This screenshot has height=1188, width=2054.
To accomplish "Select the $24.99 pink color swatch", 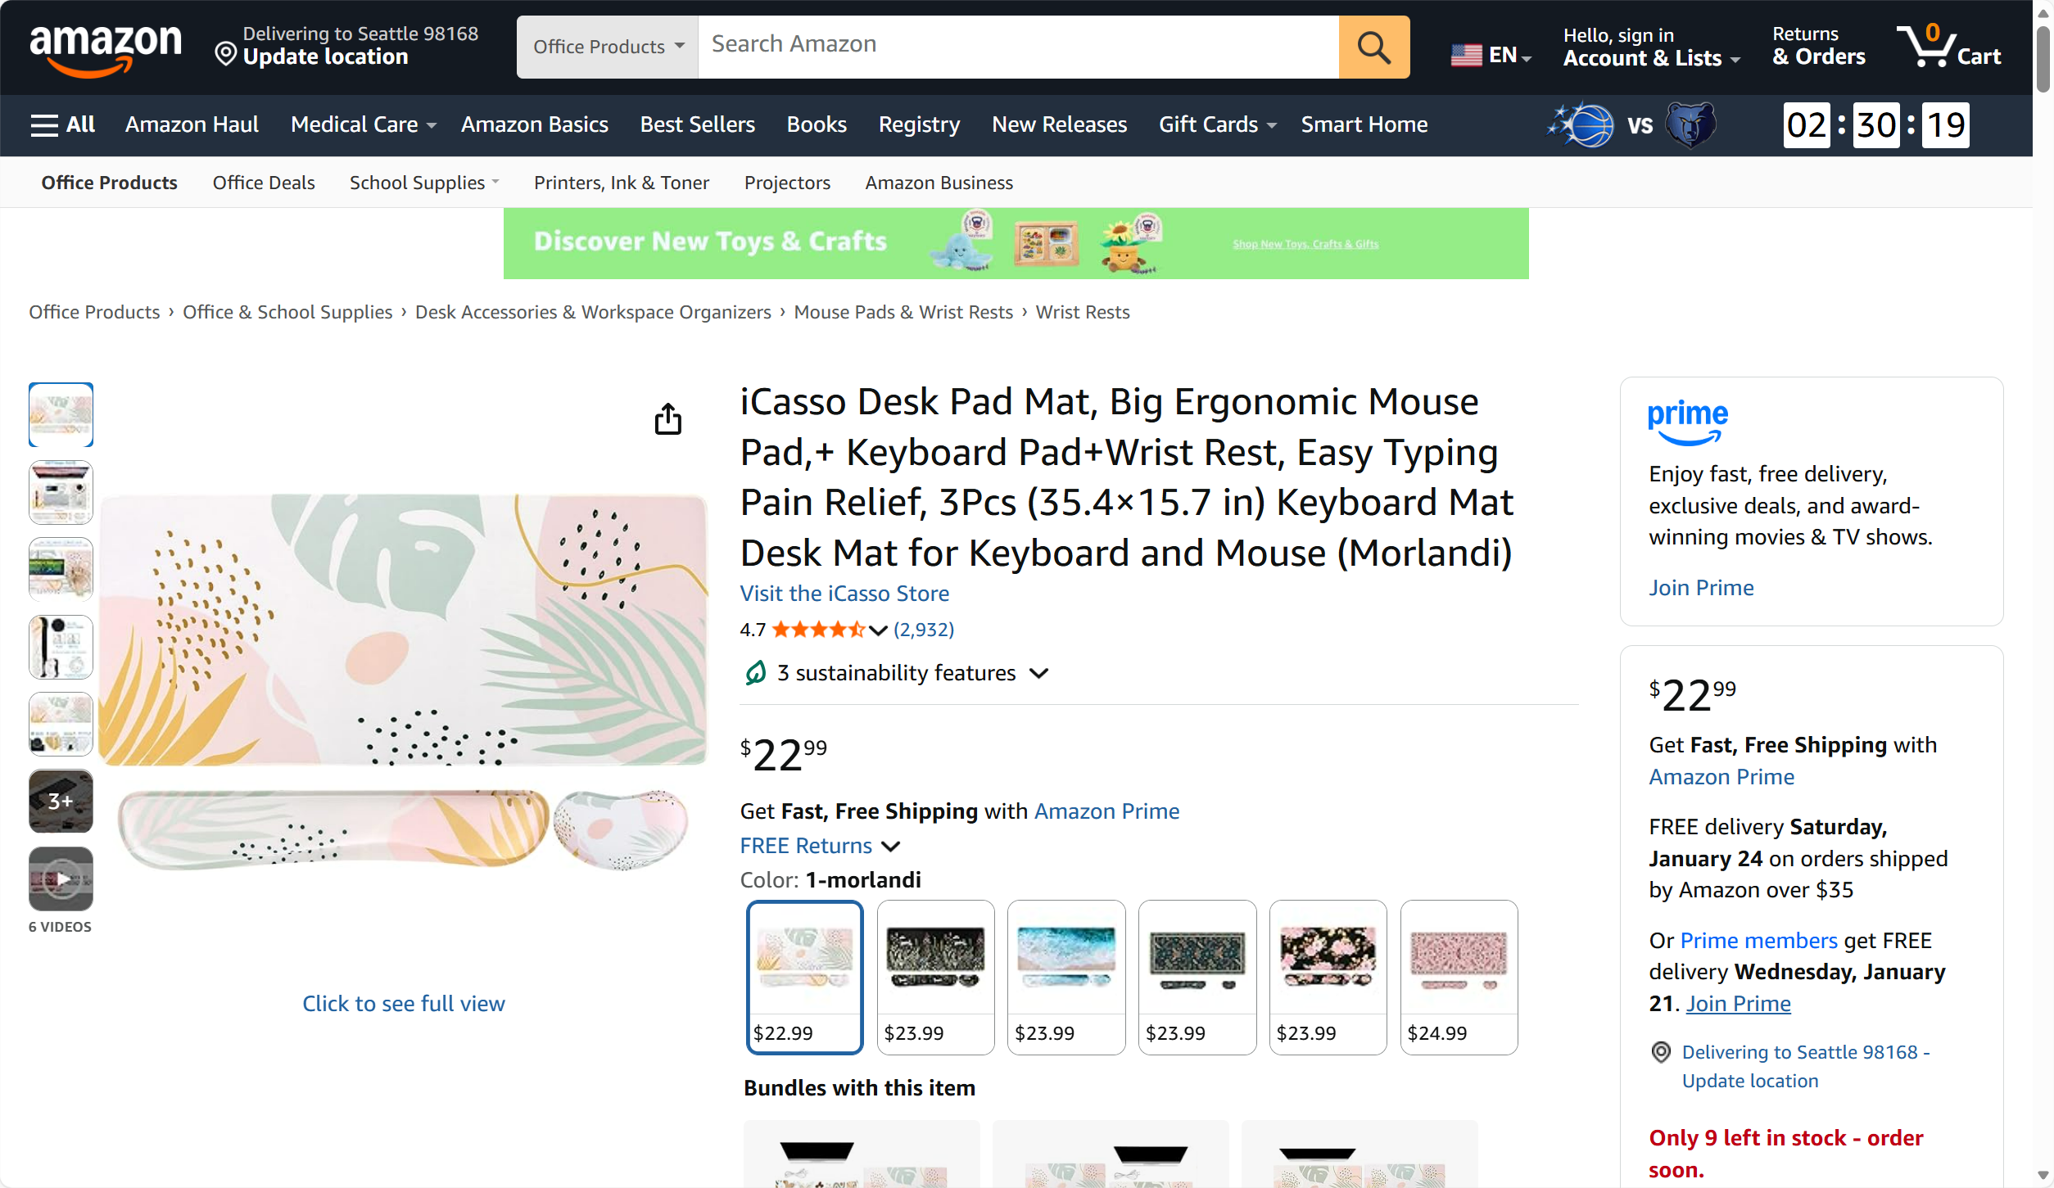I will pyautogui.click(x=1458, y=976).
